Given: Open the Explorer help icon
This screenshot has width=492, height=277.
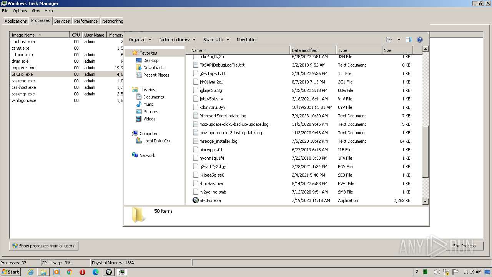Looking at the screenshot, I should click(x=420, y=40).
